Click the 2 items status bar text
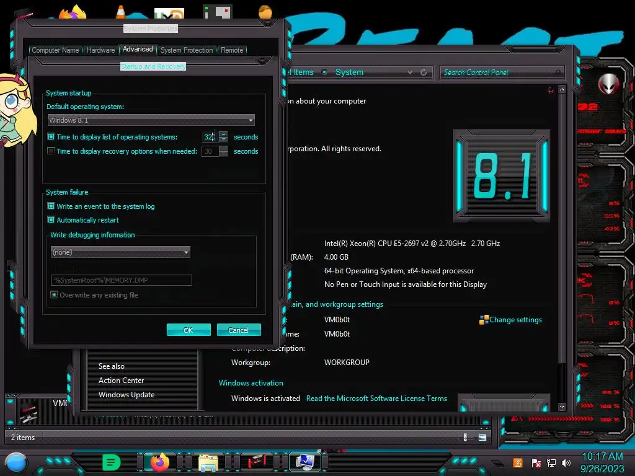The image size is (635, 476). click(x=23, y=437)
